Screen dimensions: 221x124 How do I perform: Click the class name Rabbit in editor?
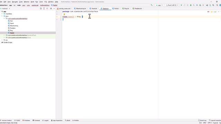tap(71, 17)
